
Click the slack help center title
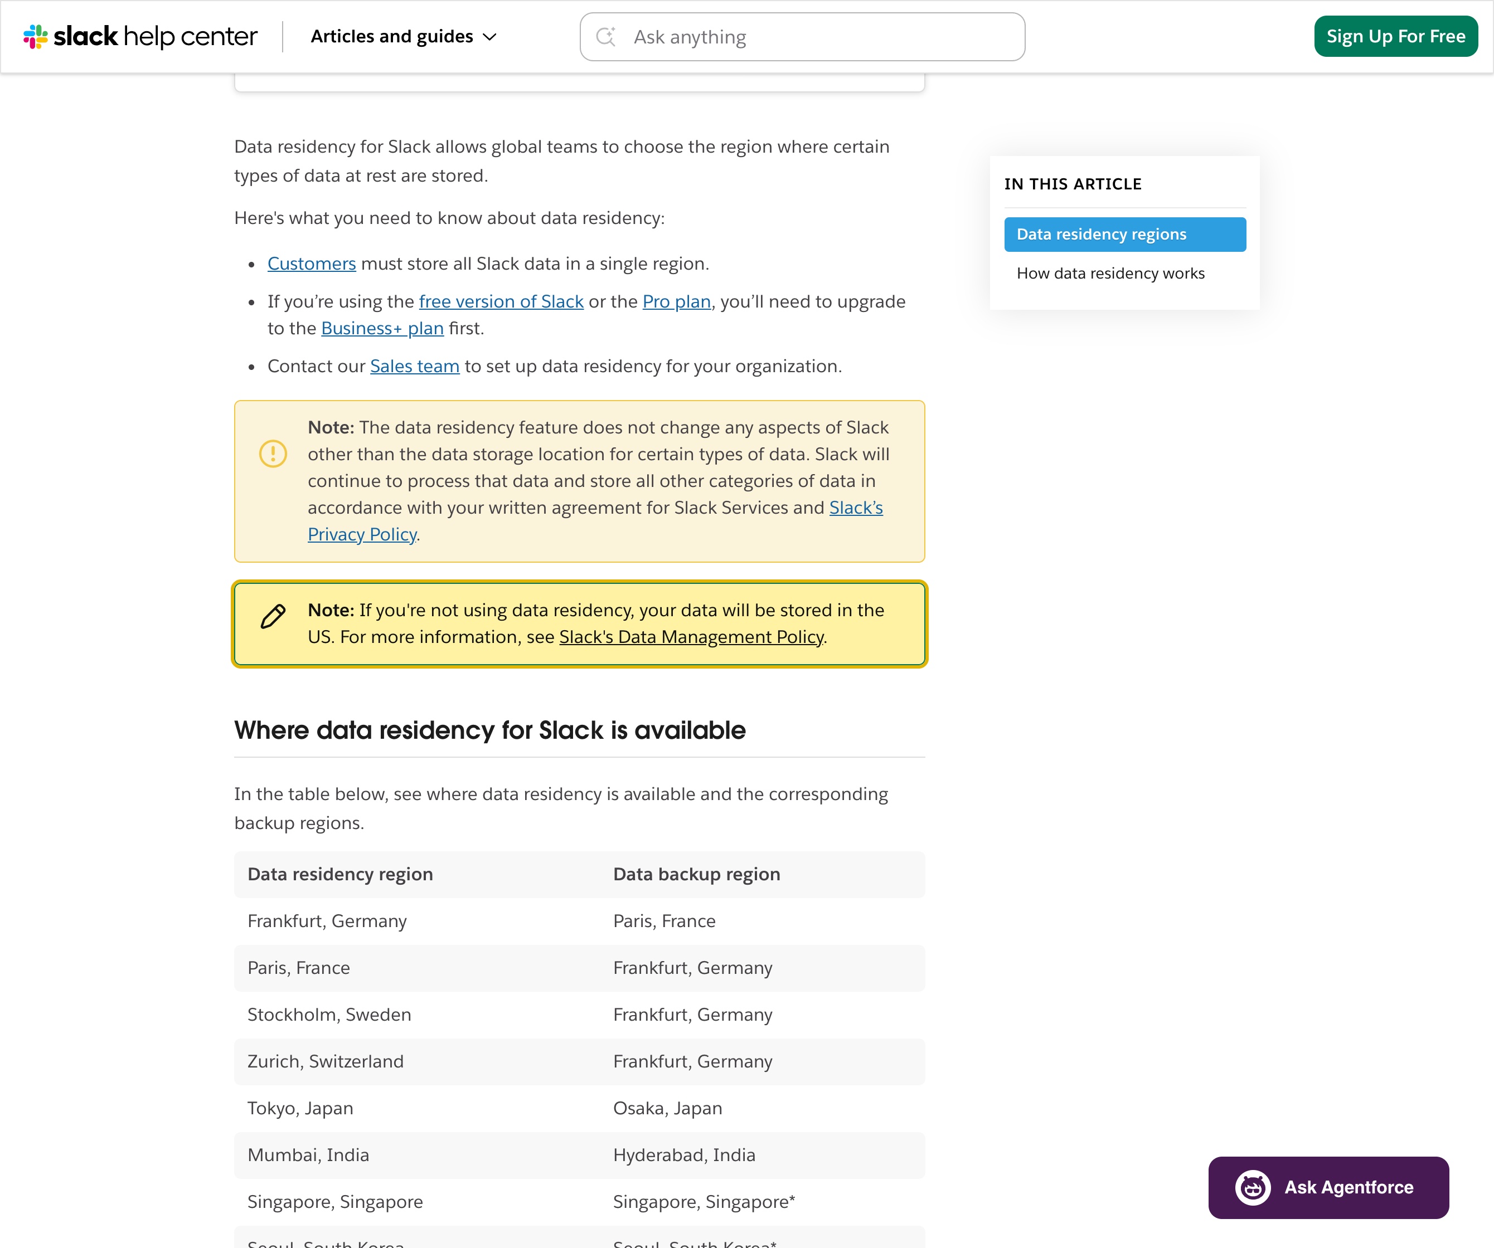(x=156, y=36)
